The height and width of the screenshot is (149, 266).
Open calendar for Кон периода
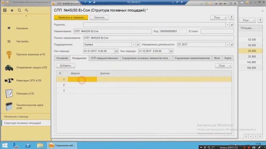pos(171,51)
